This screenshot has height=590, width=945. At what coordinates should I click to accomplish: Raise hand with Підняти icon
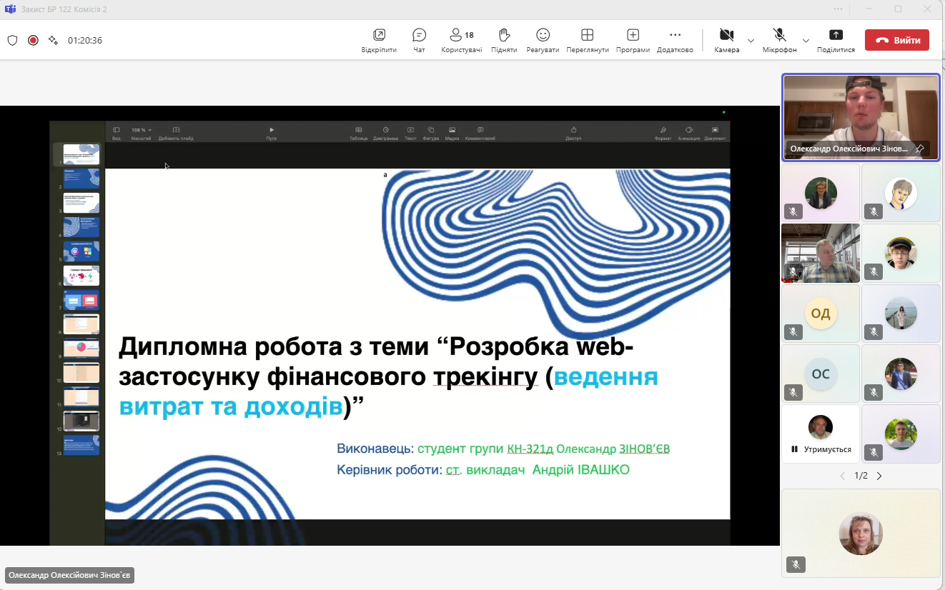click(504, 40)
